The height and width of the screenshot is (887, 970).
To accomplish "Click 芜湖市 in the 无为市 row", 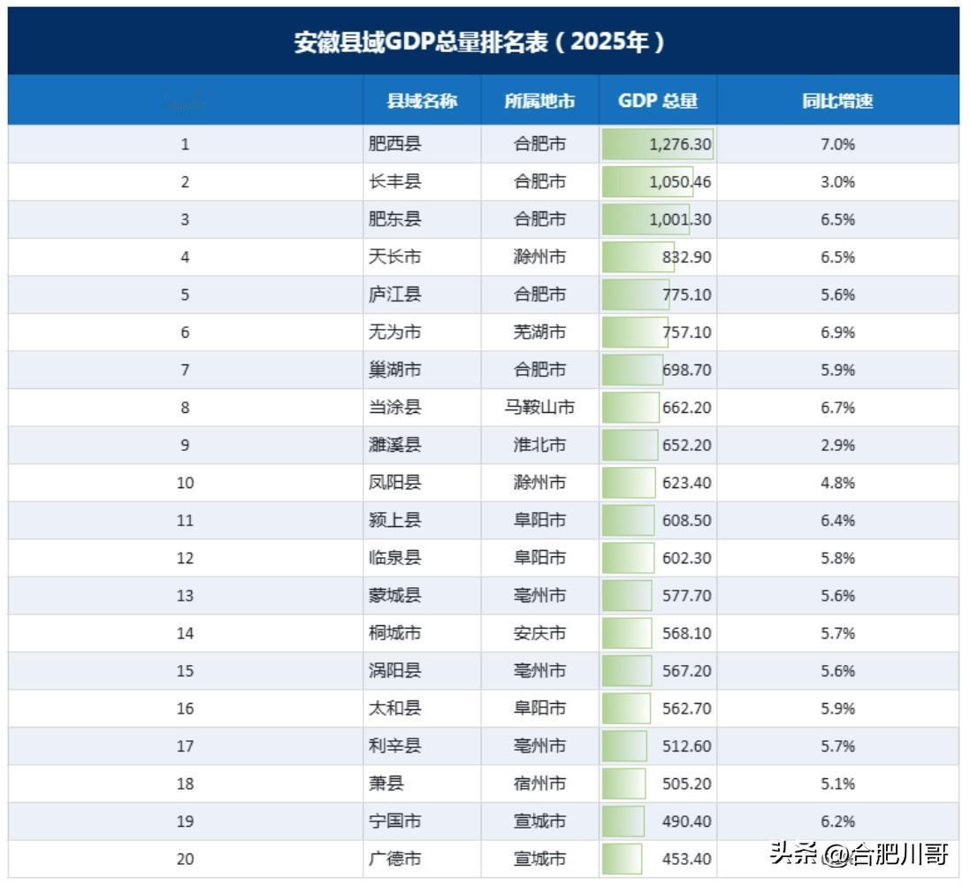I will click(539, 333).
